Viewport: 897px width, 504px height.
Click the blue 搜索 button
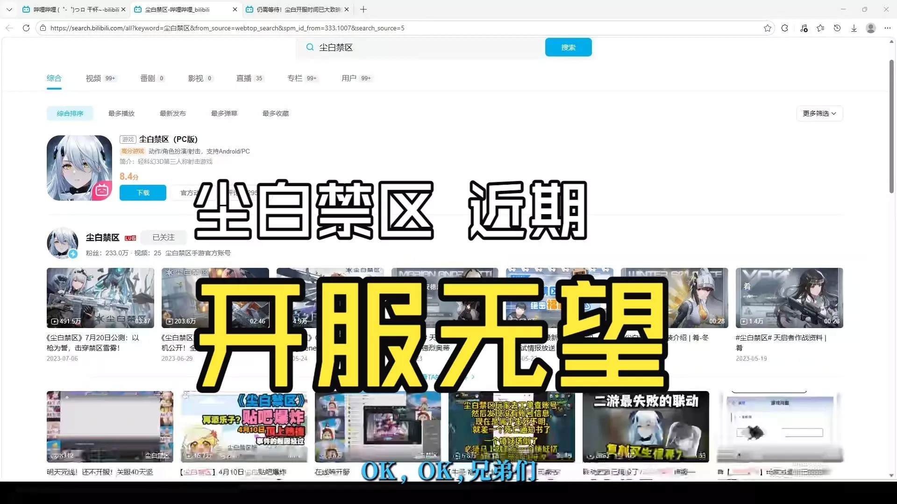568,47
